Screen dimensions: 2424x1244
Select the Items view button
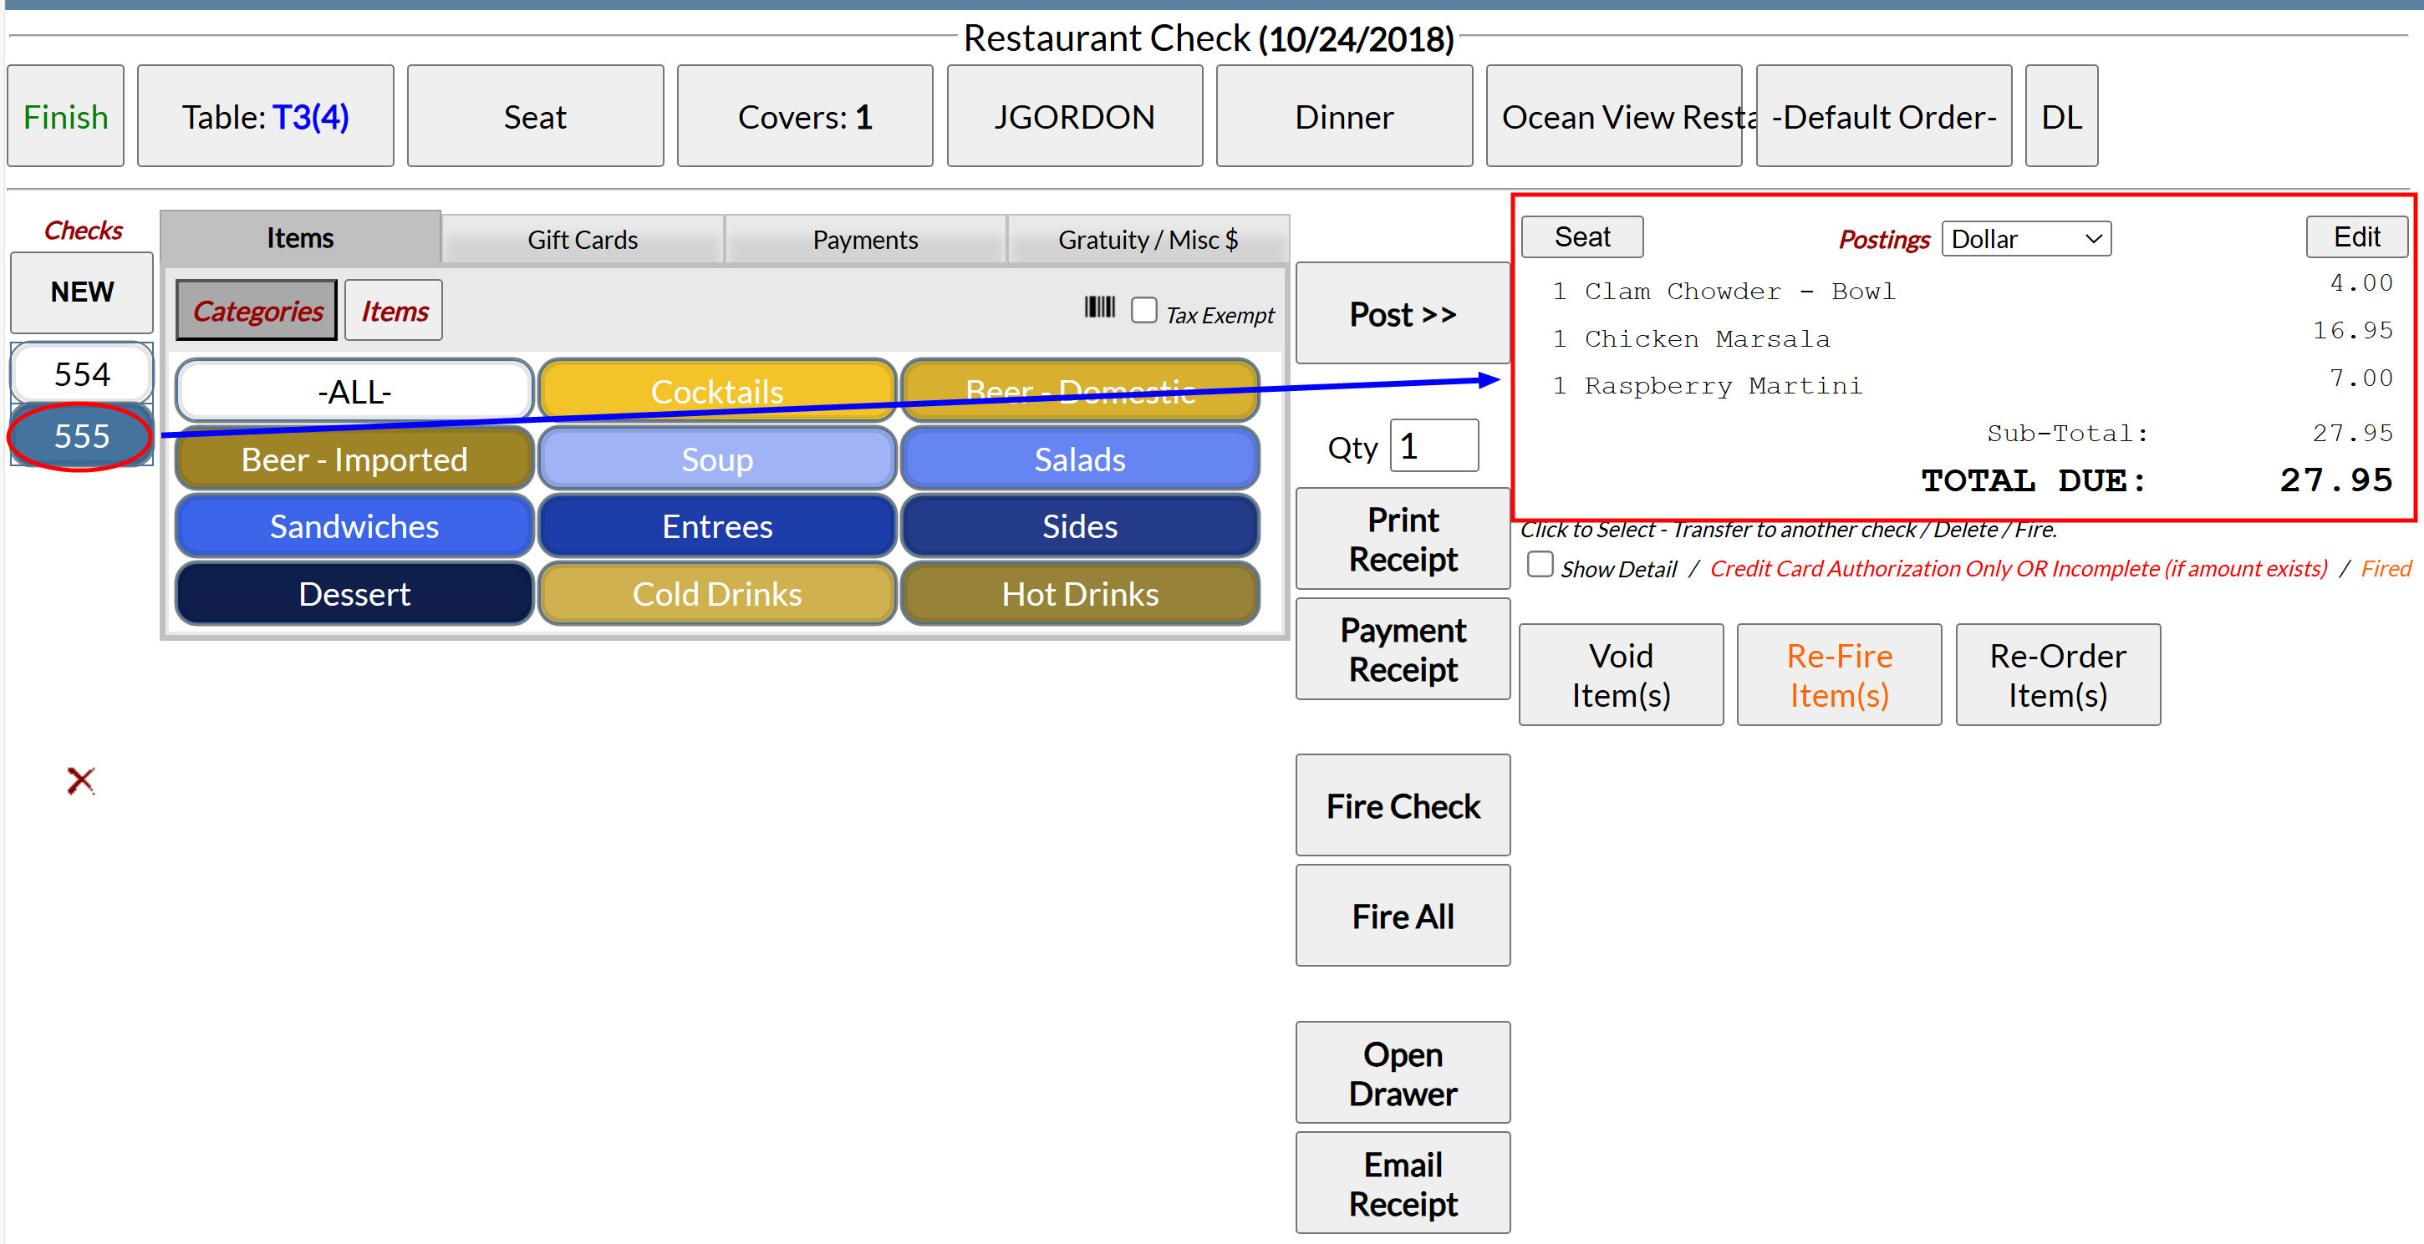tap(395, 310)
